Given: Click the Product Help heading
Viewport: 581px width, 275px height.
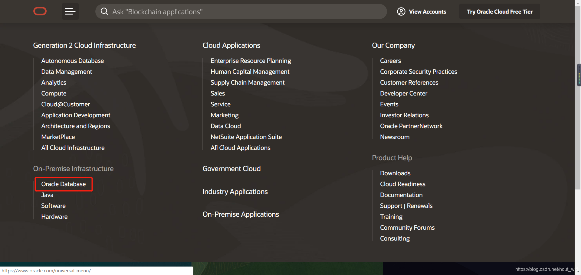Looking at the screenshot, I should coord(392,158).
